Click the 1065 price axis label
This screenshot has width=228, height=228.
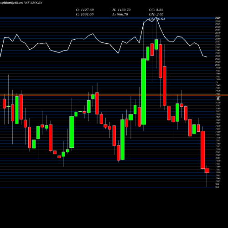(x=218, y=176)
